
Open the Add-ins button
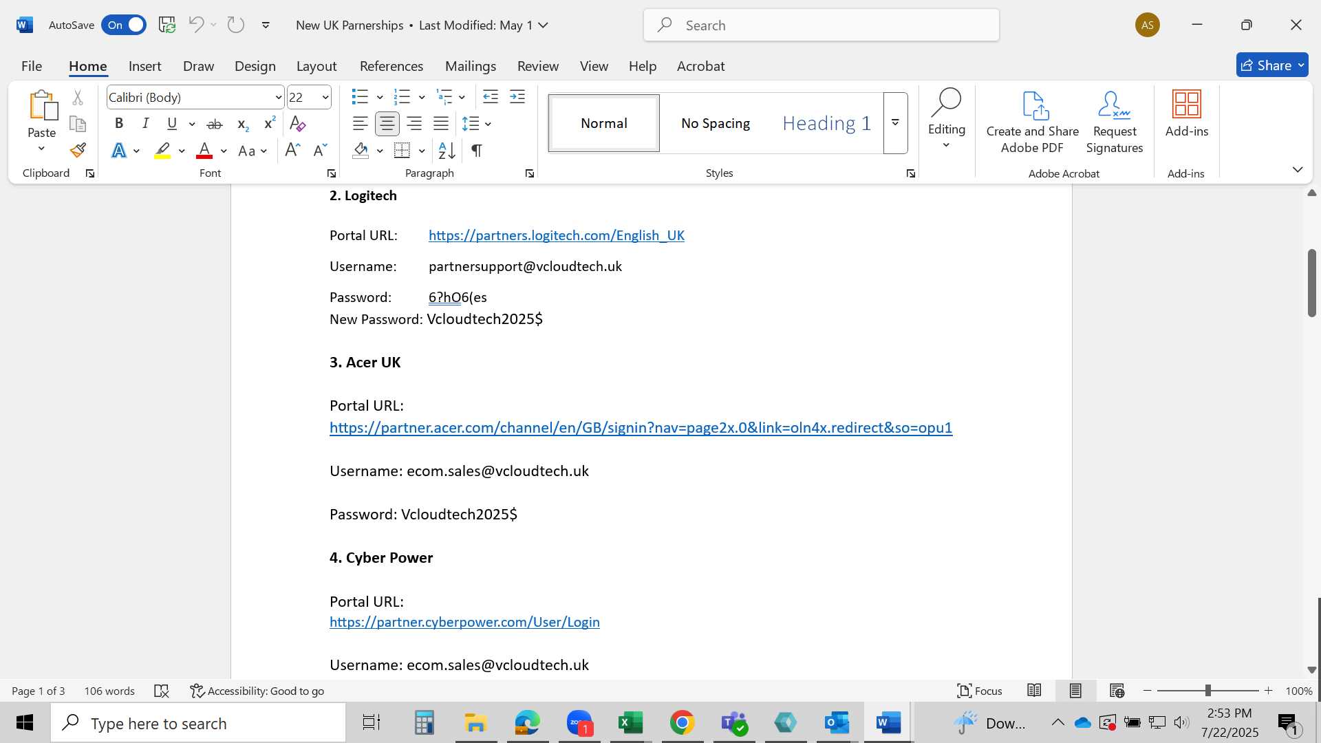1187,114
